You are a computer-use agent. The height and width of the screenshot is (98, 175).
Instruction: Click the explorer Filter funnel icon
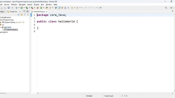click(x=25, y=15)
